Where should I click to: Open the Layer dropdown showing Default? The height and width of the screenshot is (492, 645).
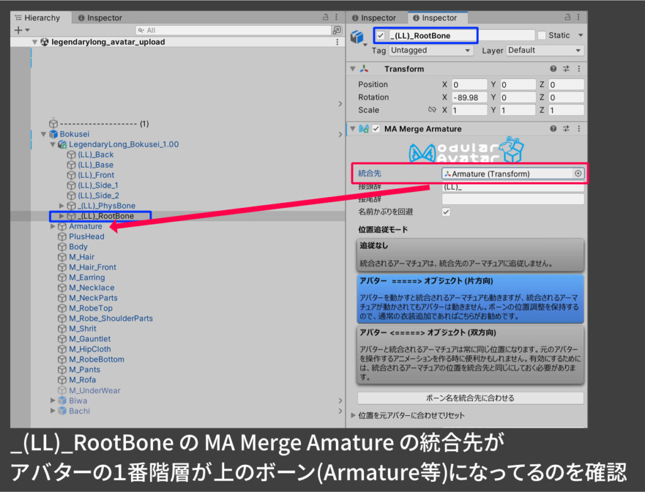(x=544, y=50)
